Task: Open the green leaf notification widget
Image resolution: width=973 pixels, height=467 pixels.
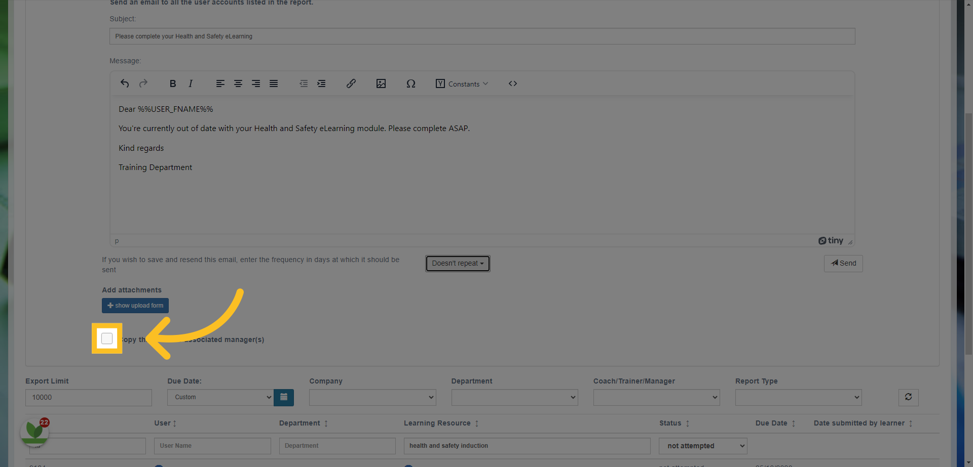Action: pos(34,432)
